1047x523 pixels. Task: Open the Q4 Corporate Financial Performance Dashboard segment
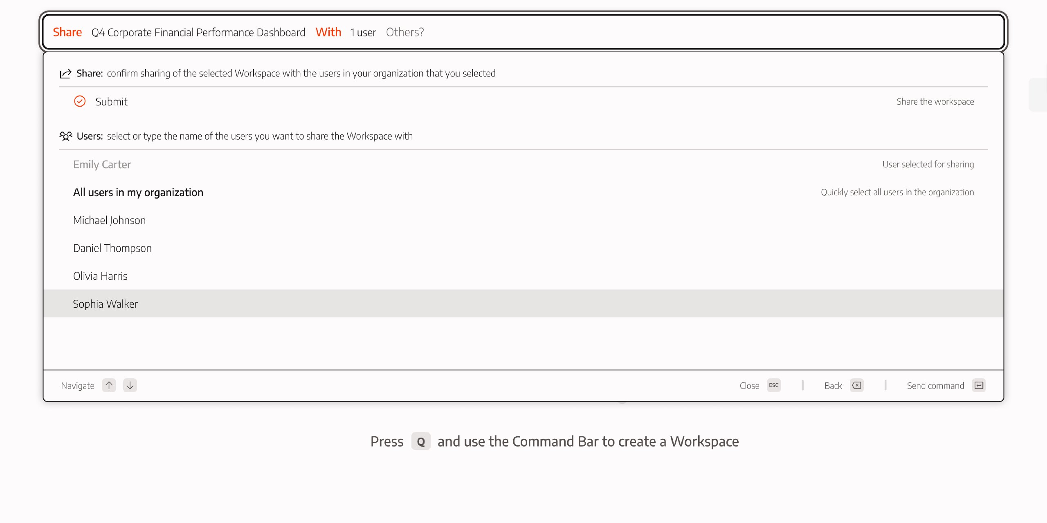(198, 32)
